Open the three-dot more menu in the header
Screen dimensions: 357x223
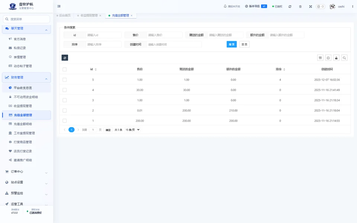pyautogui.click(x=353, y=7)
